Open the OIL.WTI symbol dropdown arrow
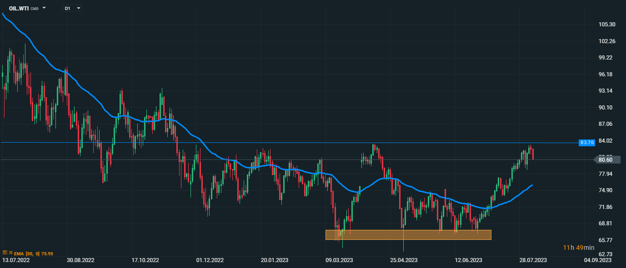This screenshot has width=626, height=268. pos(44,8)
